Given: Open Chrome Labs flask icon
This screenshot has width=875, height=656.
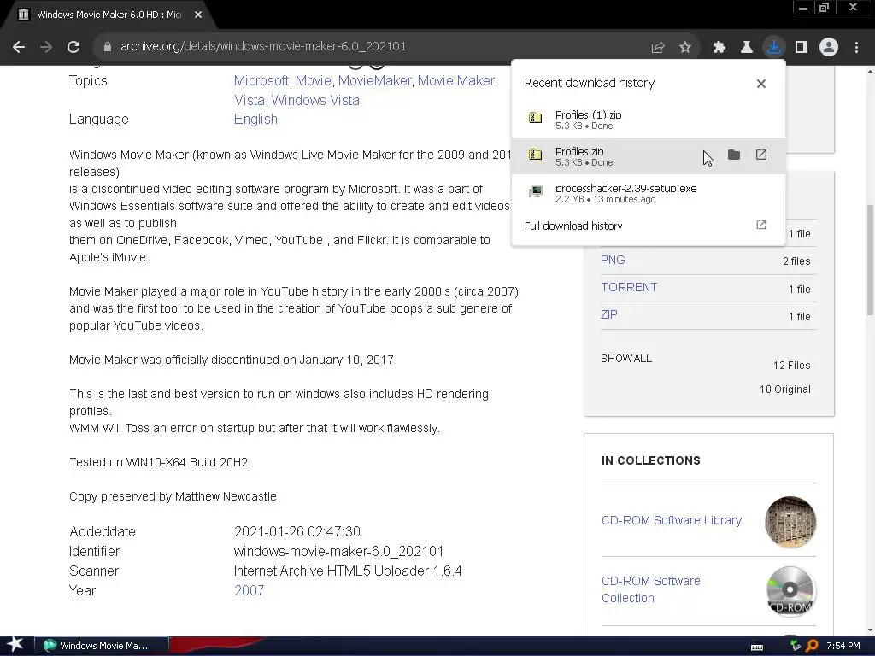Looking at the screenshot, I should [747, 48].
